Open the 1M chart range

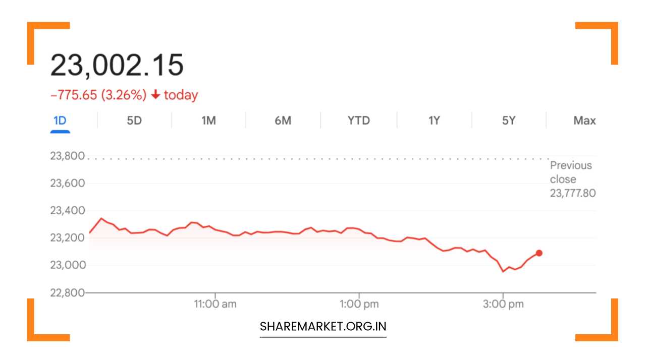[208, 121]
